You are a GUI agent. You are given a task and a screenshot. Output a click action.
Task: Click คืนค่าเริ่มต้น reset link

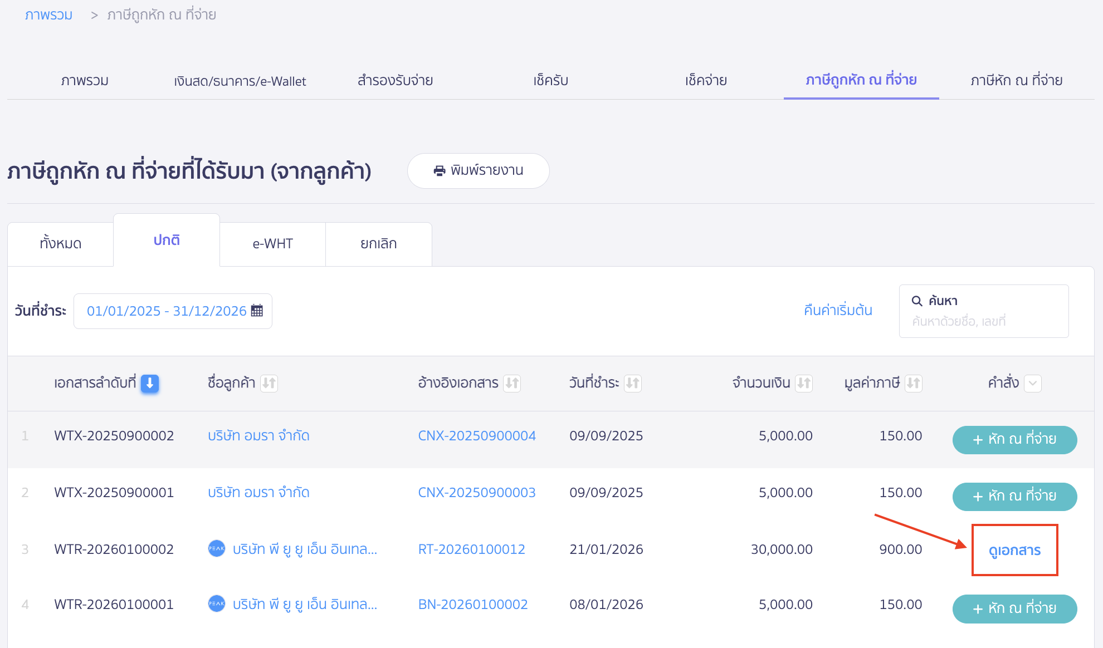click(838, 311)
